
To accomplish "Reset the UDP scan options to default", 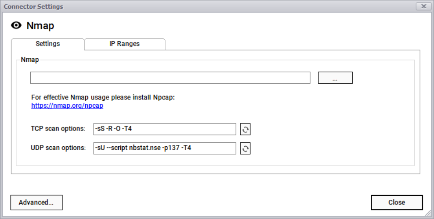I will 245,148.
